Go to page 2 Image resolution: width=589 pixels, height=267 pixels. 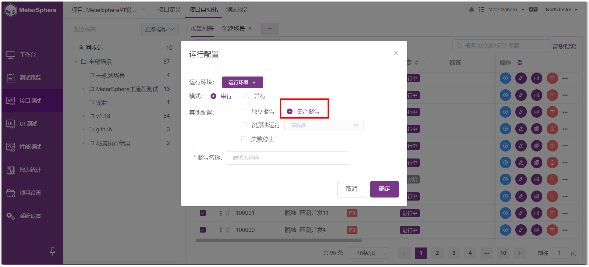[x=437, y=253]
